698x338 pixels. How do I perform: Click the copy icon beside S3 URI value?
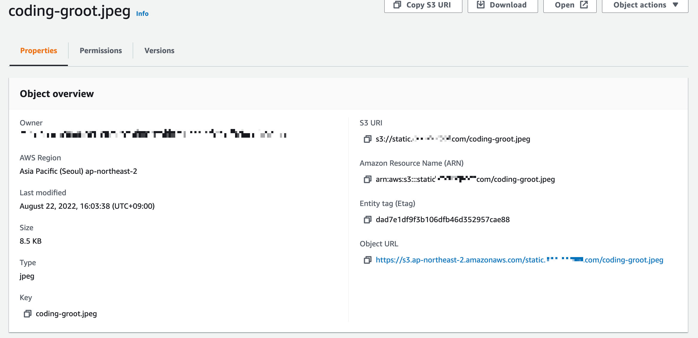click(x=367, y=139)
